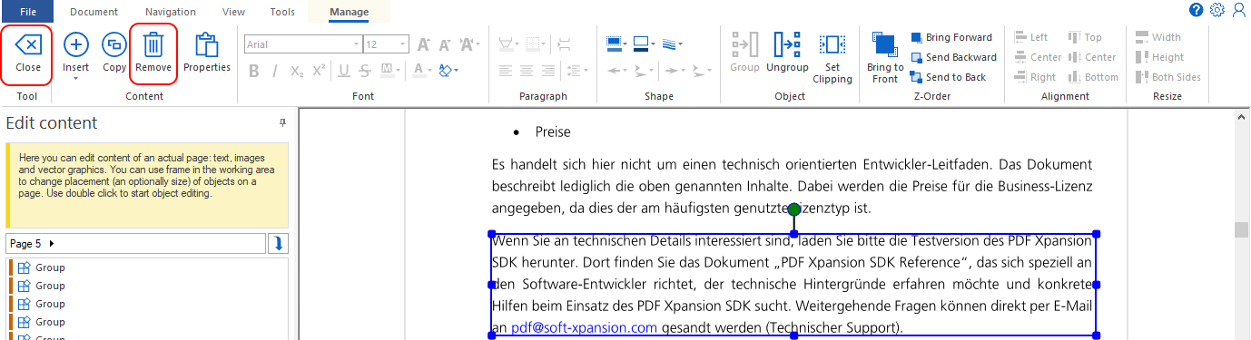The image size is (1251, 340).
Task: Expand the Insert button dropdown arrow
Action: point(76,78)
